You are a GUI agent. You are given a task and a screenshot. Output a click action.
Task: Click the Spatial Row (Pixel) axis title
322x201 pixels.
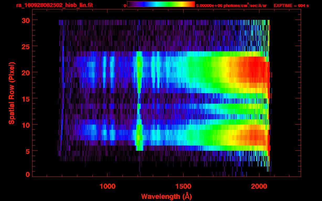click(x=12, y=93)
